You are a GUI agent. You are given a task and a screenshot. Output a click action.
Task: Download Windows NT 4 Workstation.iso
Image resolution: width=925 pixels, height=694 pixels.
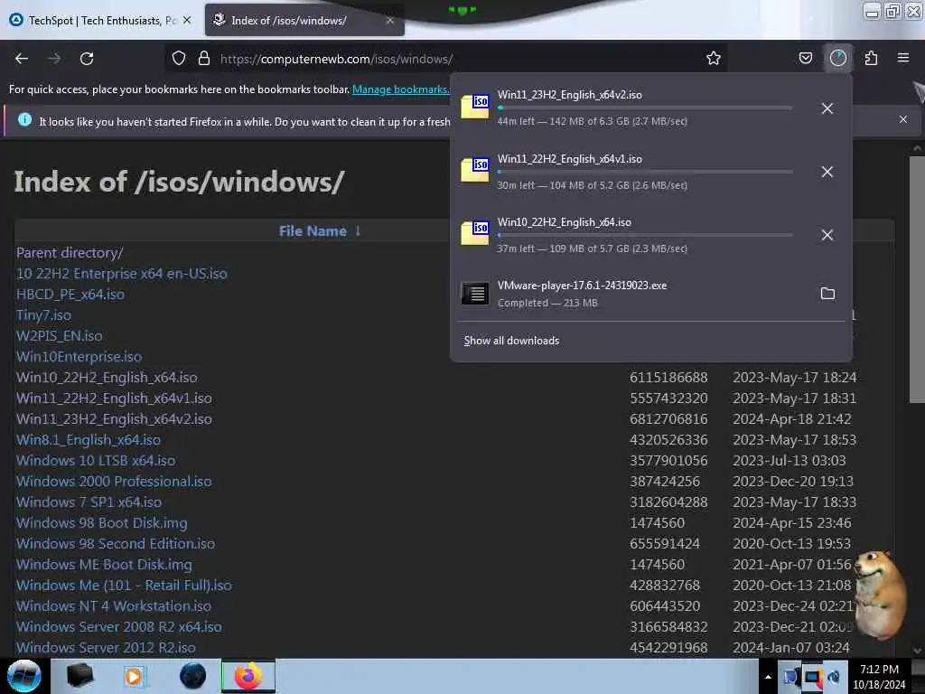click(113, 605)
